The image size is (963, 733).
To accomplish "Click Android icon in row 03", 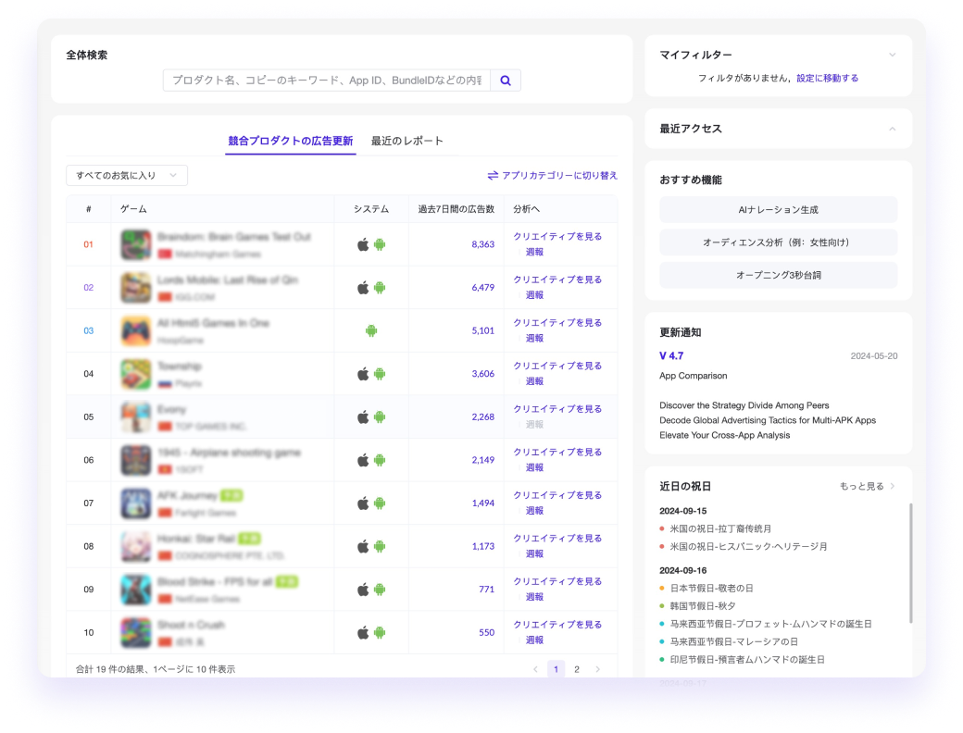I will coord(371,330).
